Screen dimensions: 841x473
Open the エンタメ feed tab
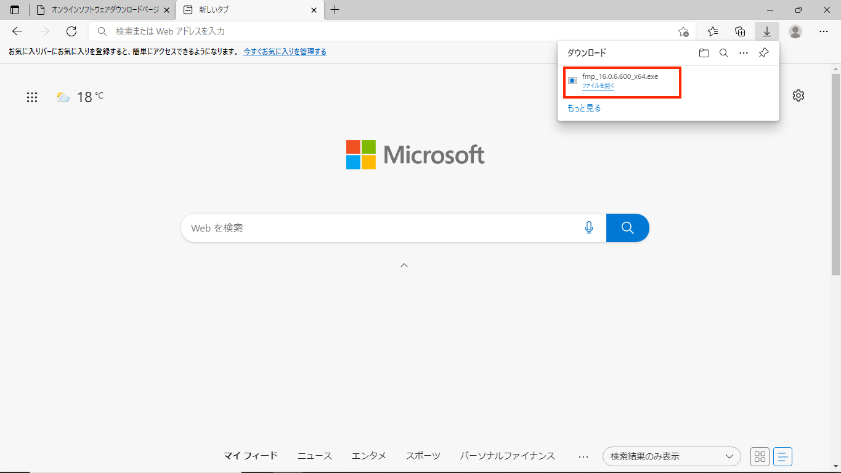tap(369, 456)
